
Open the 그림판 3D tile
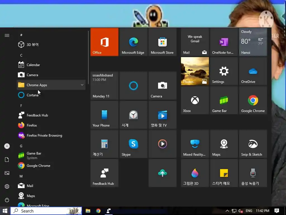[195, 173]
